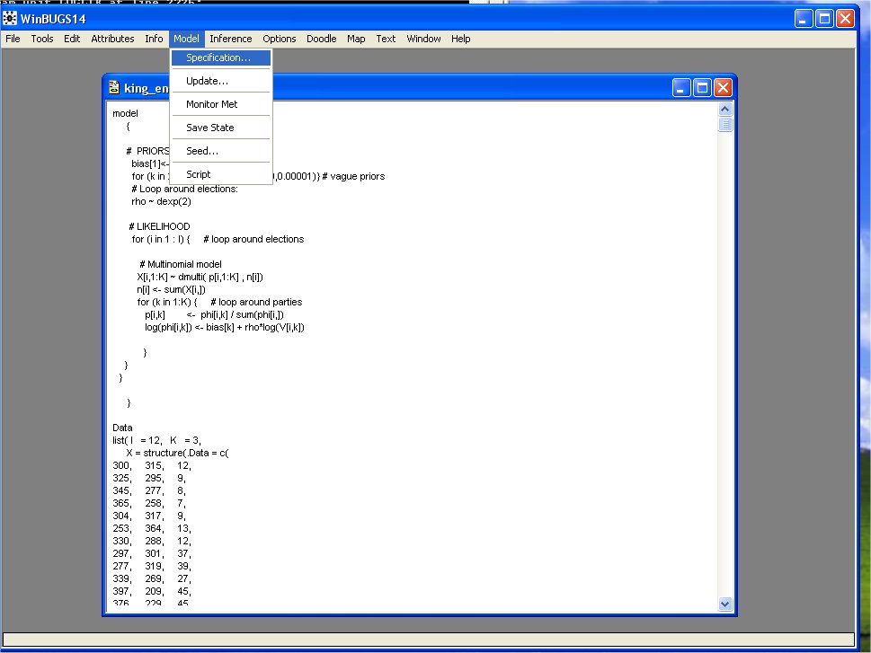Image resolution: width=871 pixels, height=653 pixels.
Task: Click the vertical scrollbar thumb in the document
Action: (x=725, y=125)
